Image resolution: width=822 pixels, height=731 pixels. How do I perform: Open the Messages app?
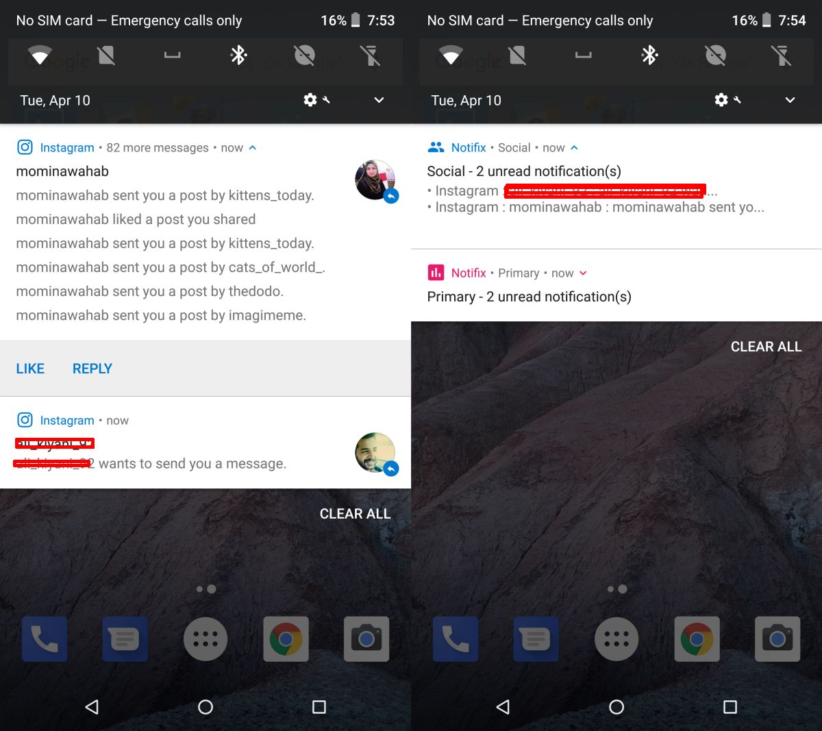(125, 639)
